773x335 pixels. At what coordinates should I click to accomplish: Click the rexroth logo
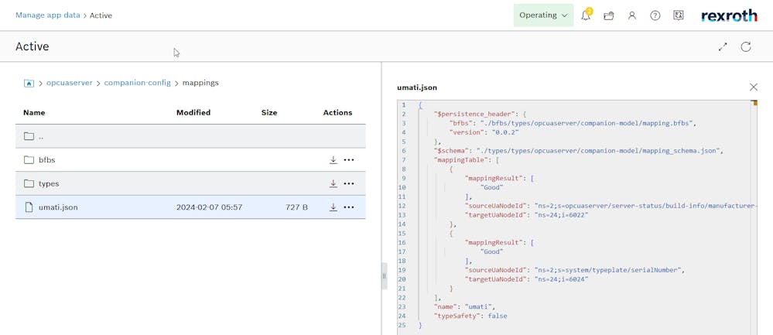coord(729,15)
